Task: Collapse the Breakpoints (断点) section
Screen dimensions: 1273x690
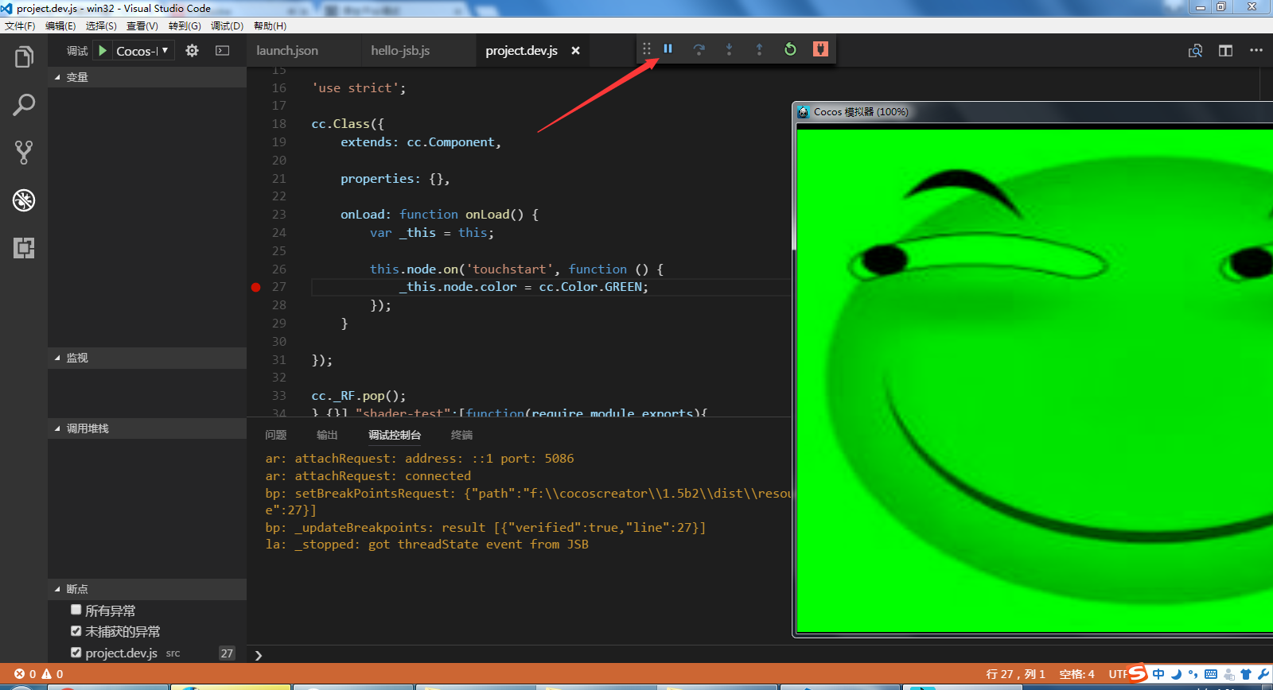Action: click(147, 589)
